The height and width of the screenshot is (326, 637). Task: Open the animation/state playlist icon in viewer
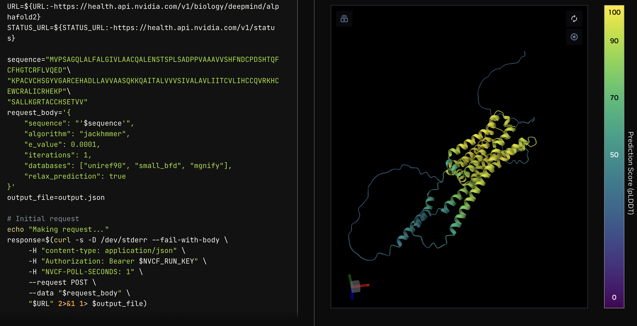click(x=344, y=19)
